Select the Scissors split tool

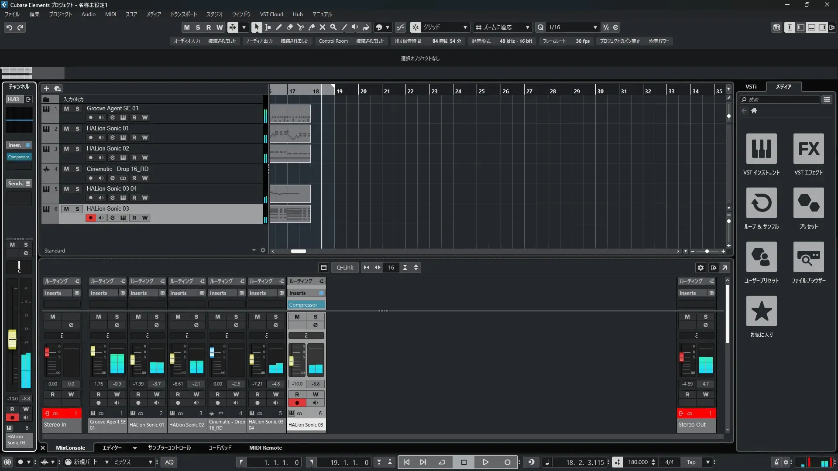300,27
